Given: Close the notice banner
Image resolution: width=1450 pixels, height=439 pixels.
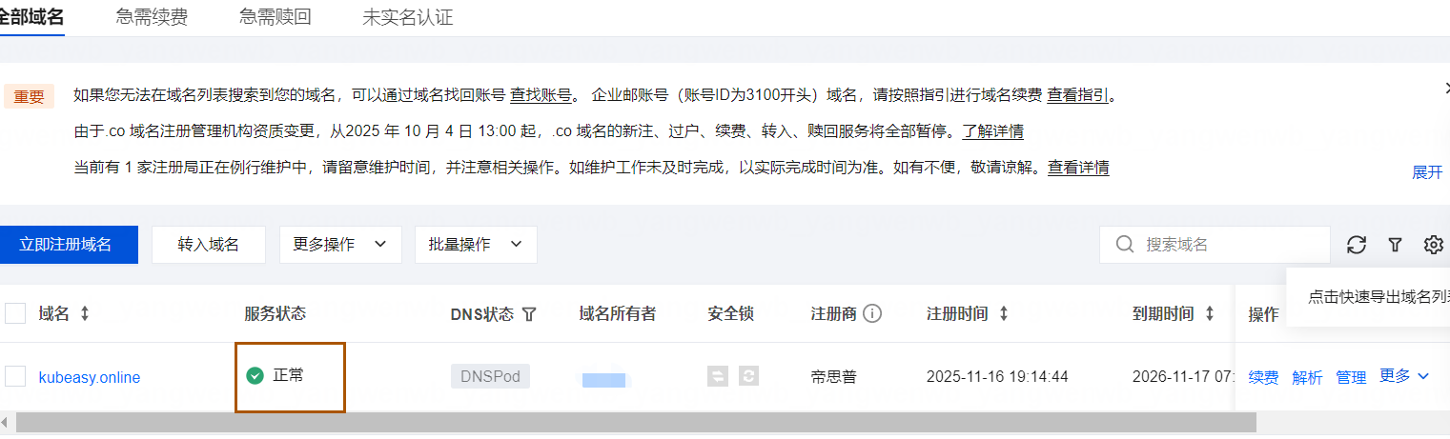Looking at the screenshot, I should [1446, 88].
